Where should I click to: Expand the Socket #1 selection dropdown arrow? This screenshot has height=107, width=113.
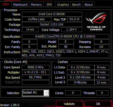point(46,93)
